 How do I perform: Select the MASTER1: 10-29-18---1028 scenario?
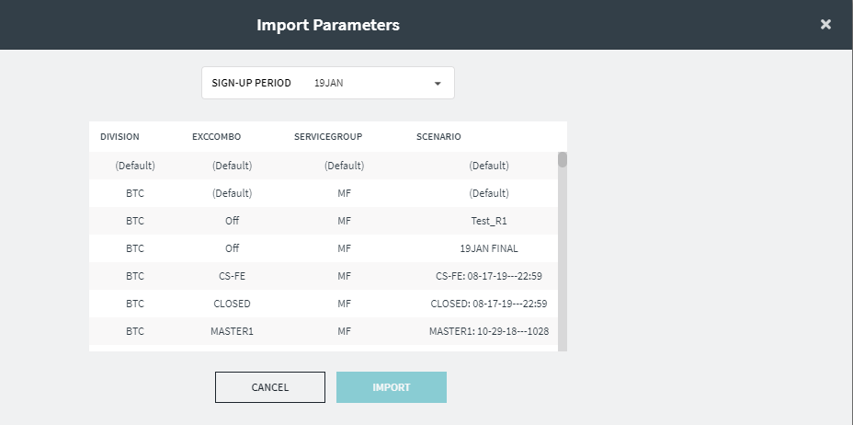(x=488, y=331)
